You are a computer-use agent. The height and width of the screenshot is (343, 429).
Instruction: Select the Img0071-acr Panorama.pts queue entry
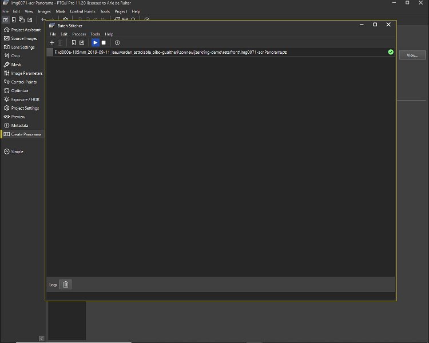coord(170,52)
